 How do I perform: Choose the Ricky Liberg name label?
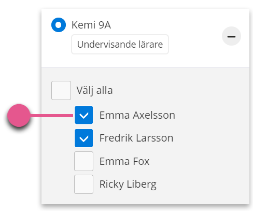(128, 184)
